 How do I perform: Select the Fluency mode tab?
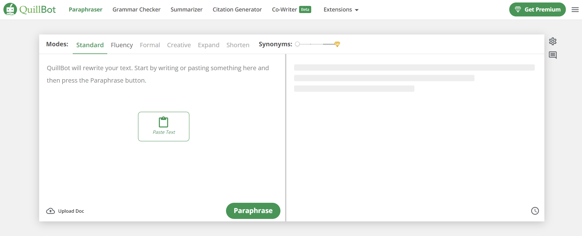pyautogui.click(x=122, y=45)
